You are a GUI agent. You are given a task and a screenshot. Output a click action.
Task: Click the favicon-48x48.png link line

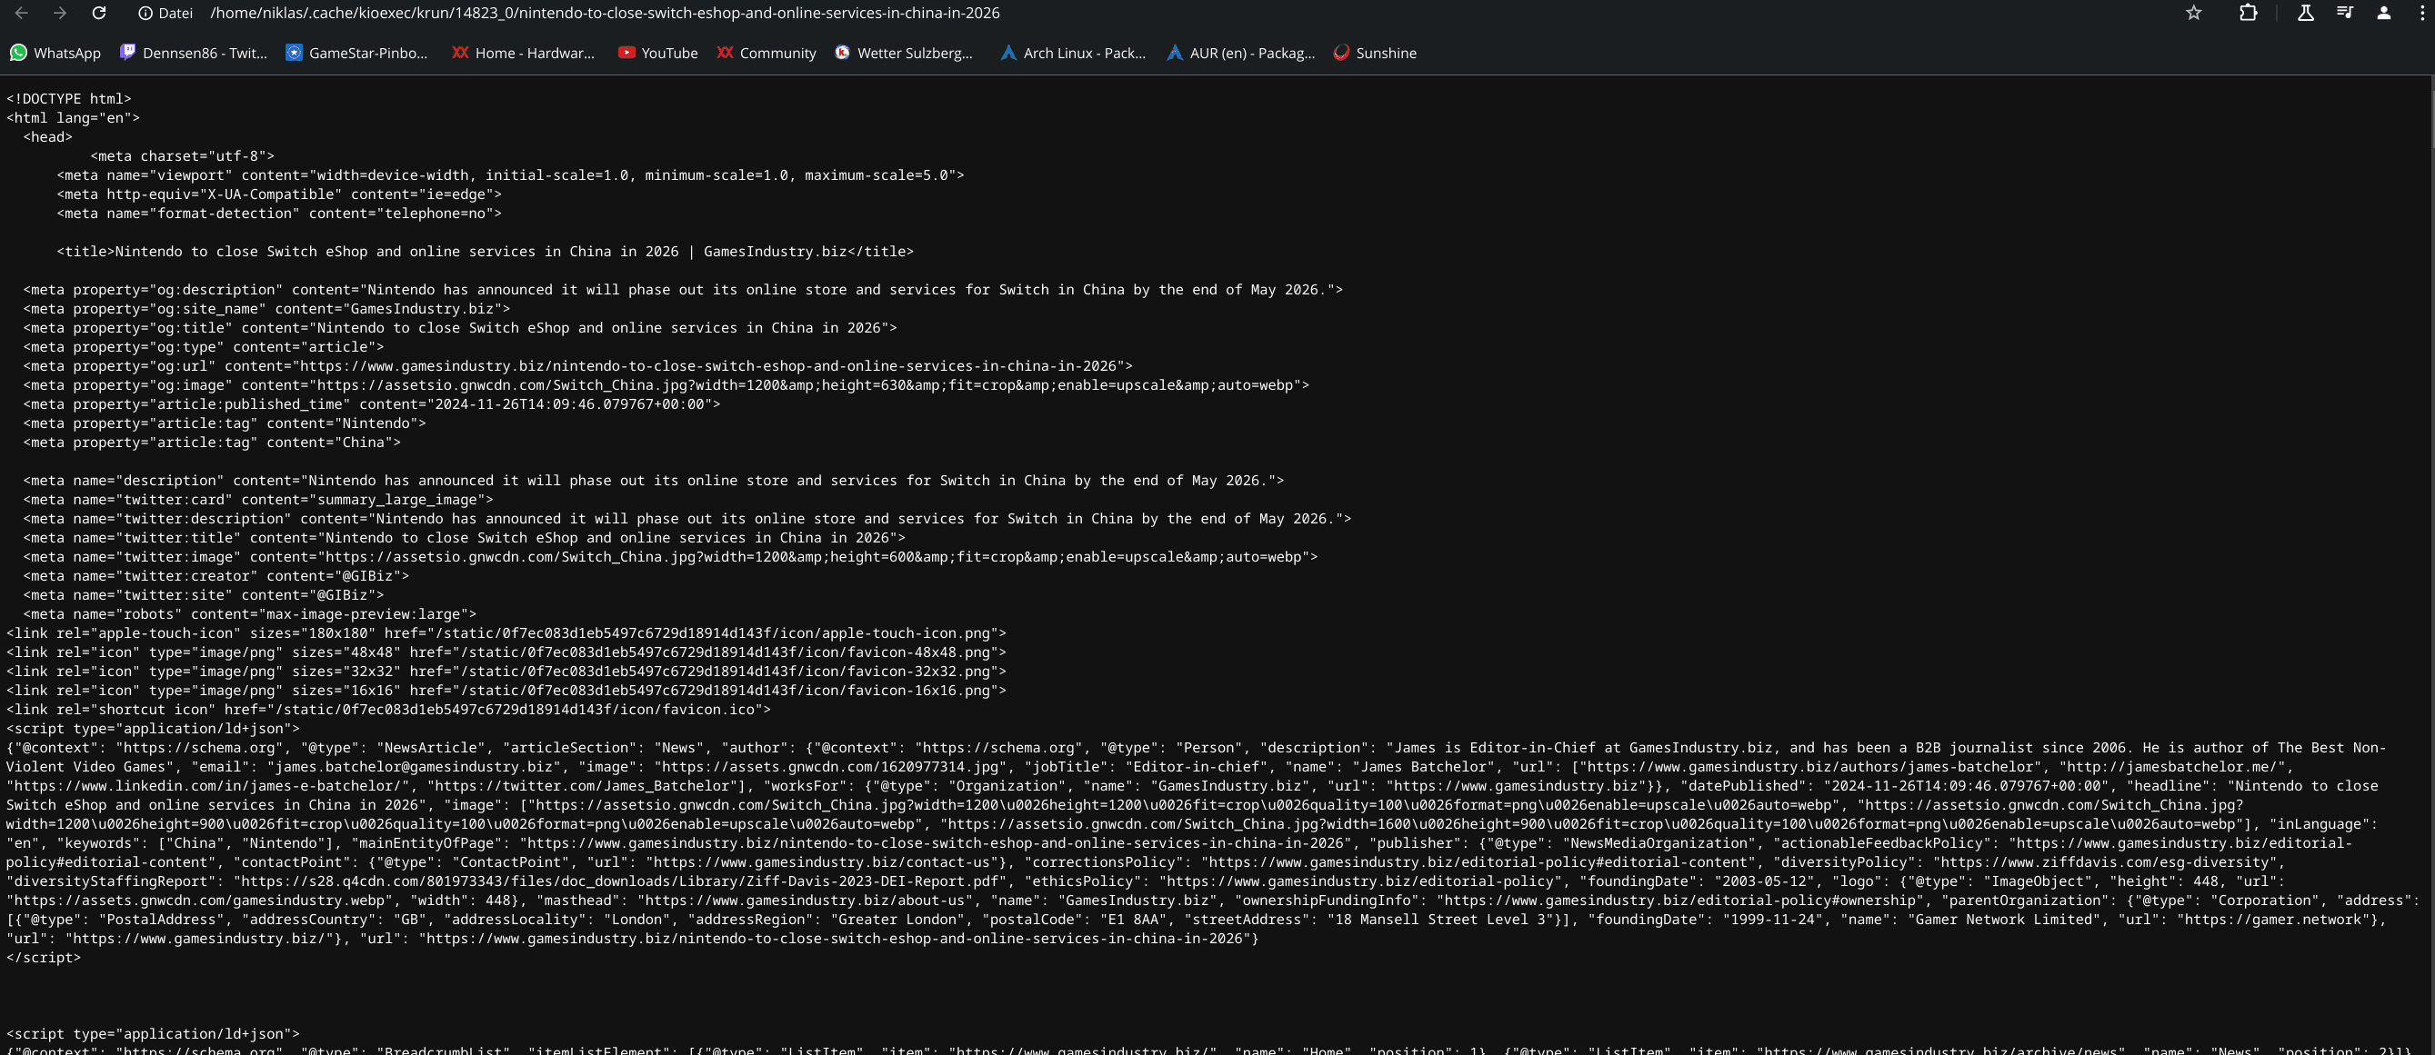click(x=506, y=652)
